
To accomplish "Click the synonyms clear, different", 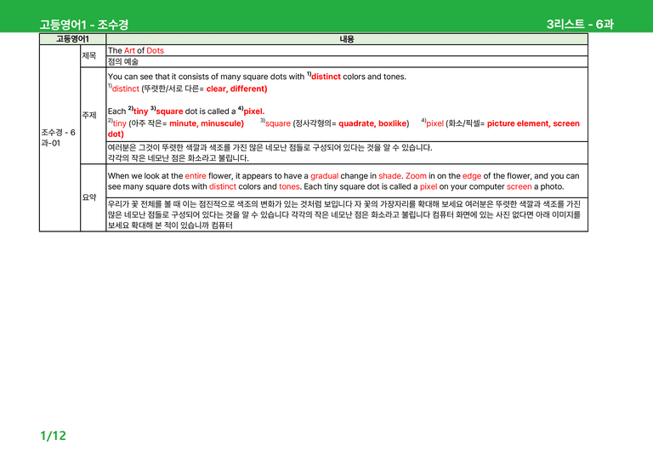I will point(236,88).
